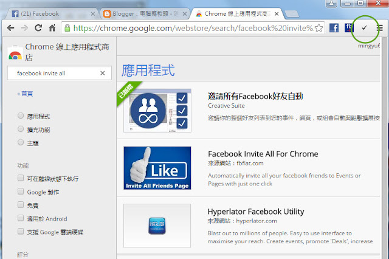The width and height of the screenshot is (389, 259).
Task: Select the 擴充功能 radio filter
Action: pyautogui.click(x=21, y=129)
